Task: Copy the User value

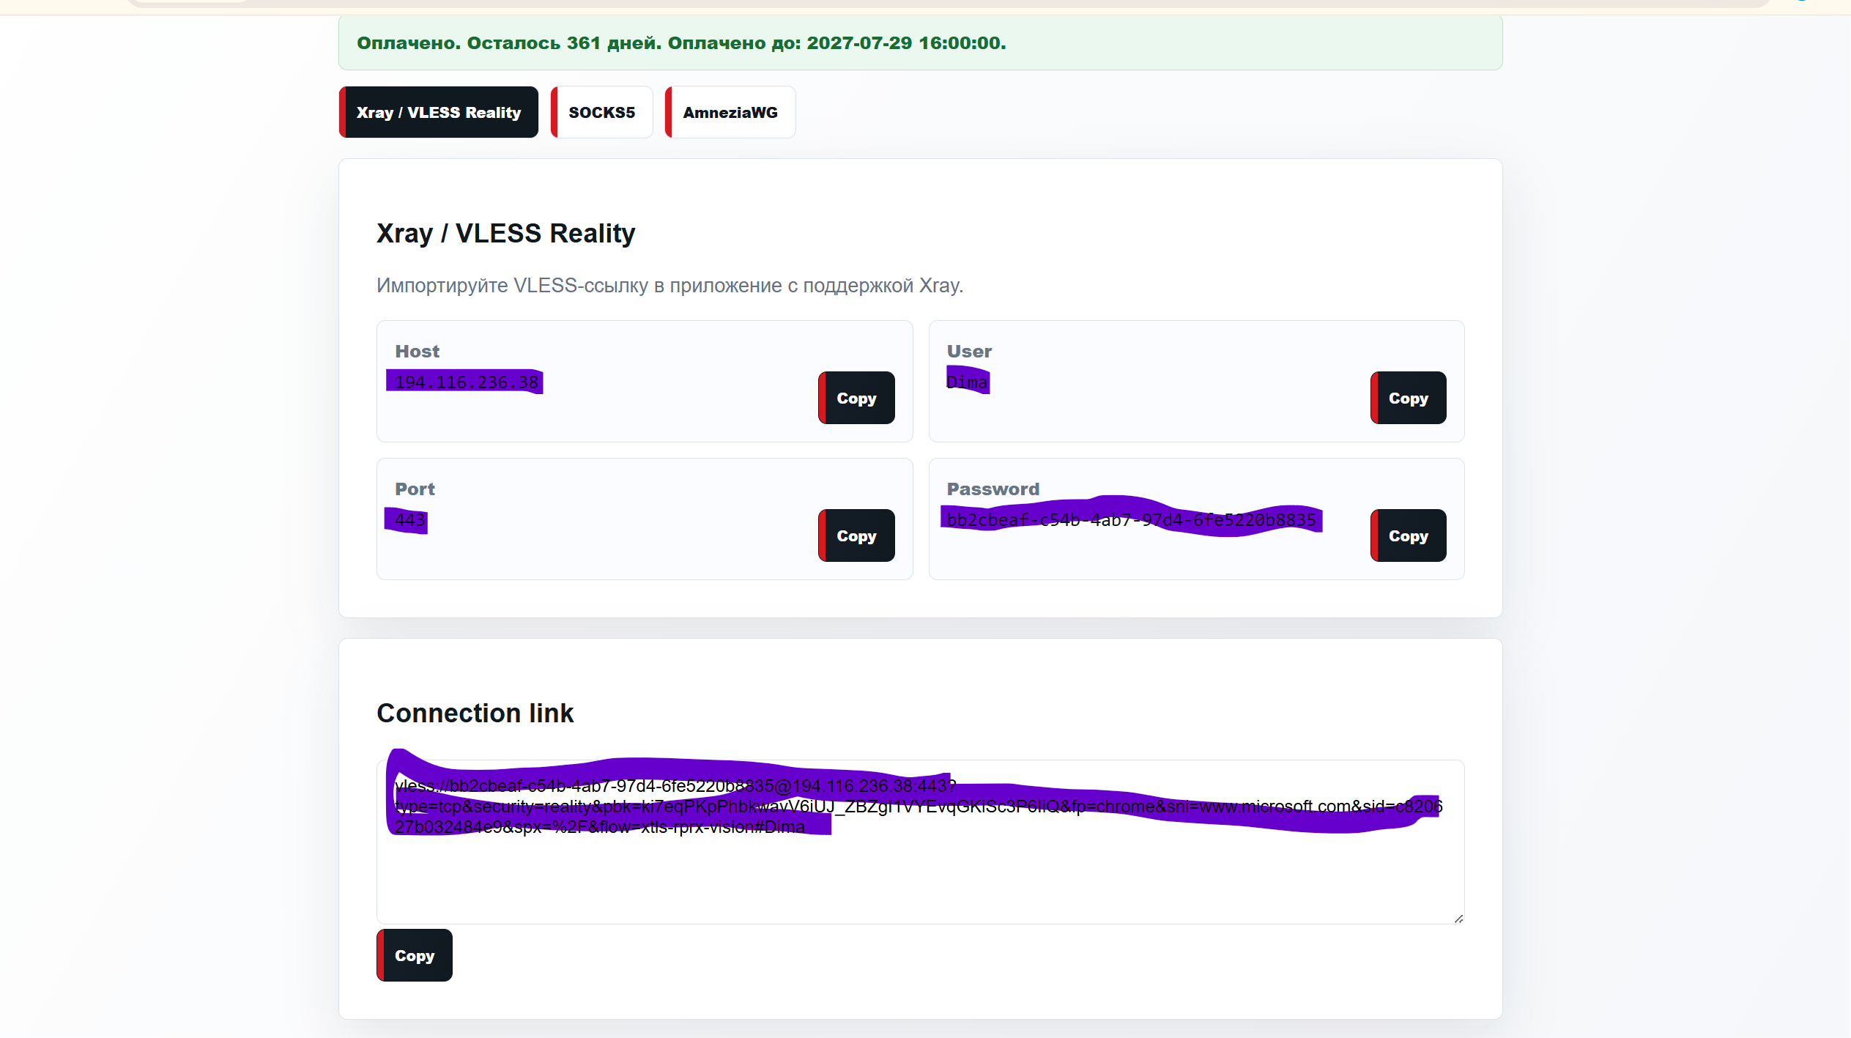Action: pyautogui.click(x=1408, y=398)
